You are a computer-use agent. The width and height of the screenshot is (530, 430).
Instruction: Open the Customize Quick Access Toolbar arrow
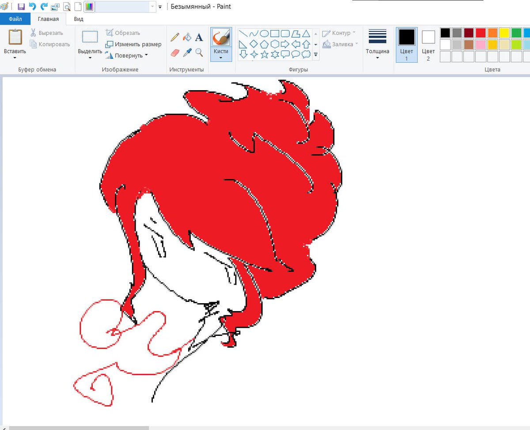[160, 7]
